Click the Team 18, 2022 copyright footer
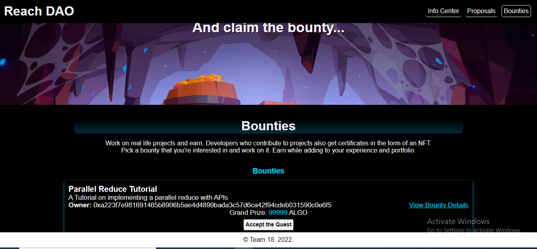537x249 pixels. click(x=268, y=240)
